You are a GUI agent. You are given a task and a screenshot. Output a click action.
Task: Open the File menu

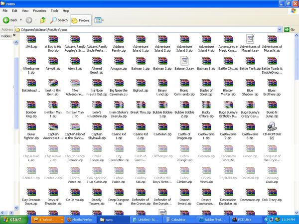point(5,11)
